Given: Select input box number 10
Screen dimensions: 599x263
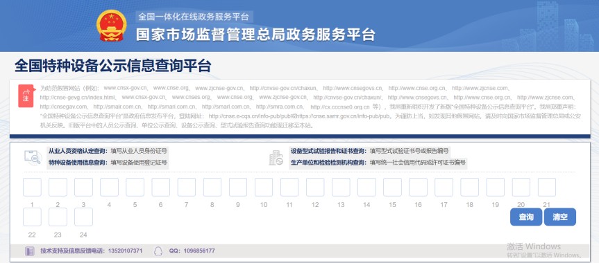Looking at the screenshot, I should pyautogui.click(x=264, y=187).
